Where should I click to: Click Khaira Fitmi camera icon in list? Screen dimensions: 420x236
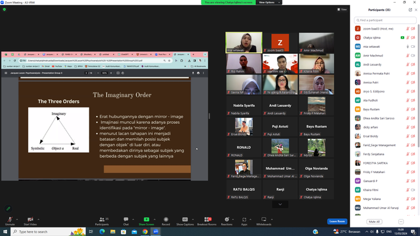point(413,190)
